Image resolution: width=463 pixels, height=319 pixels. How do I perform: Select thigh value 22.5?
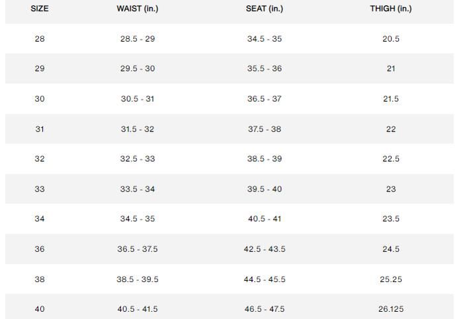tap(391, 159)
